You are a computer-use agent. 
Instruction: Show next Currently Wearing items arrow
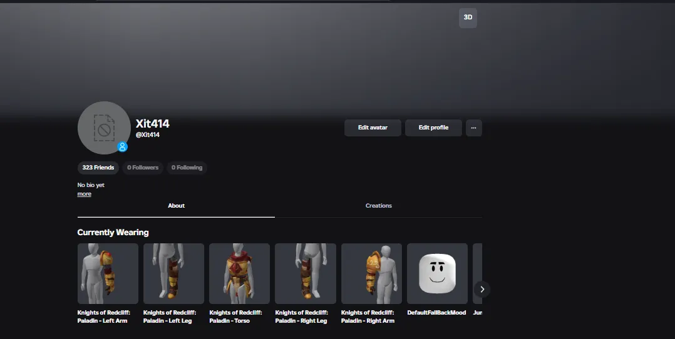[x=482, y=290]
